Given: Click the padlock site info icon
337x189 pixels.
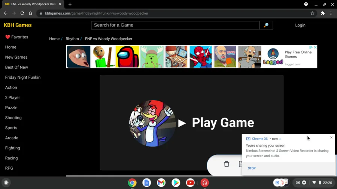Looking at the screenshot, I should [41, 13].
